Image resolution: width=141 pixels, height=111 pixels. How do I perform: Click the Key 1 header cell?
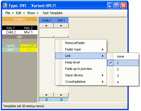pos(11,28)
